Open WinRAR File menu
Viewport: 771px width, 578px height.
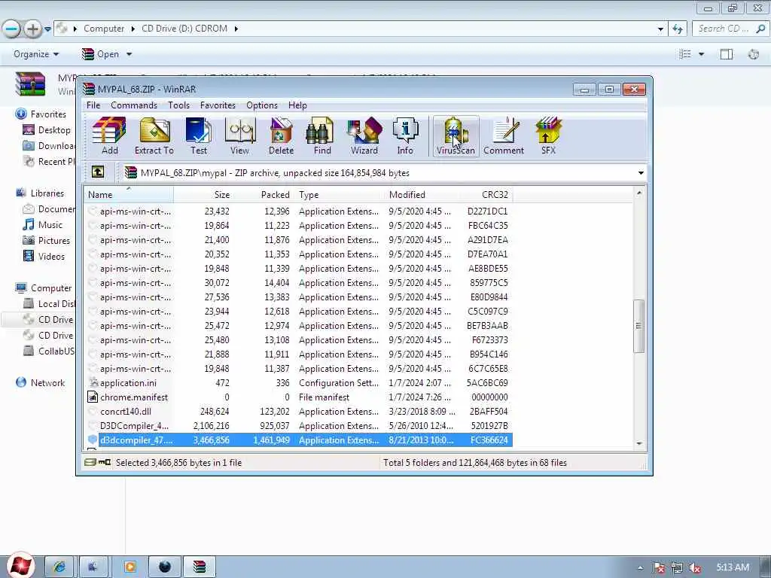[93, 105]
